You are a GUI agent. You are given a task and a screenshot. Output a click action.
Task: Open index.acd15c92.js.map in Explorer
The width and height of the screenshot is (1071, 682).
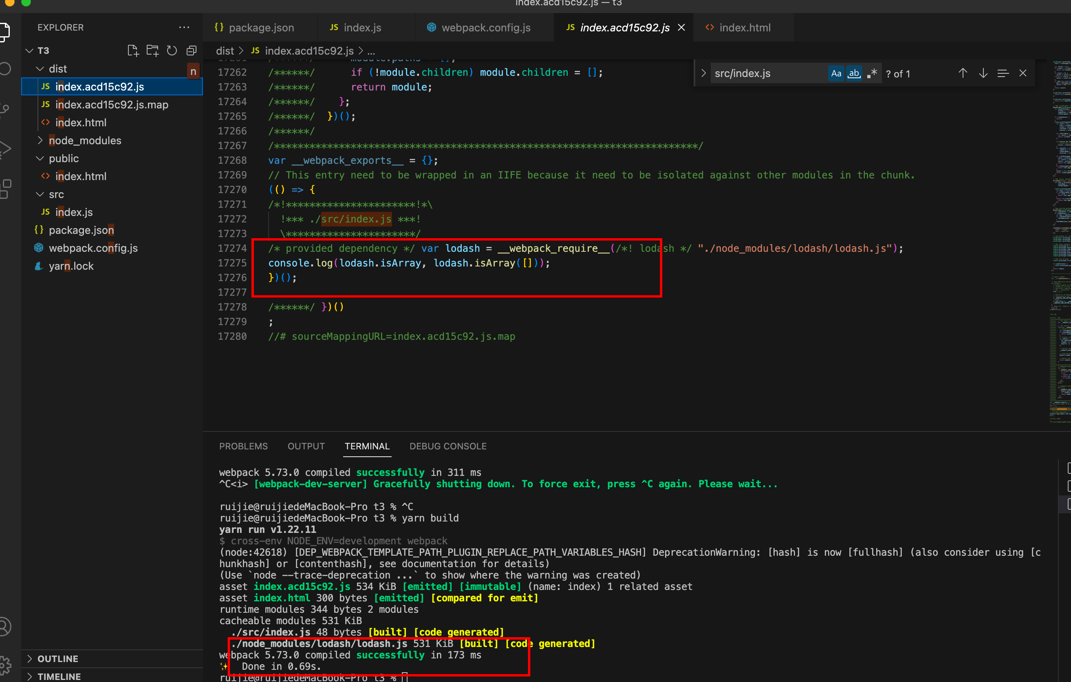pos(112,104)
